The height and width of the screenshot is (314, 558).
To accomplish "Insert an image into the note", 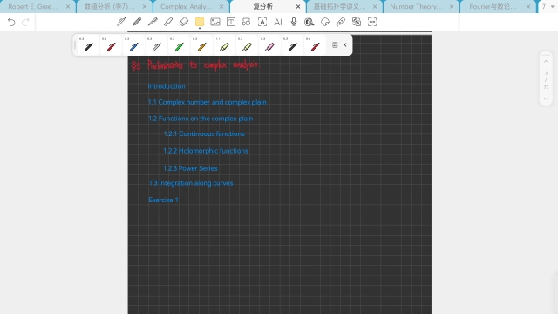I will tap(215, 22).
